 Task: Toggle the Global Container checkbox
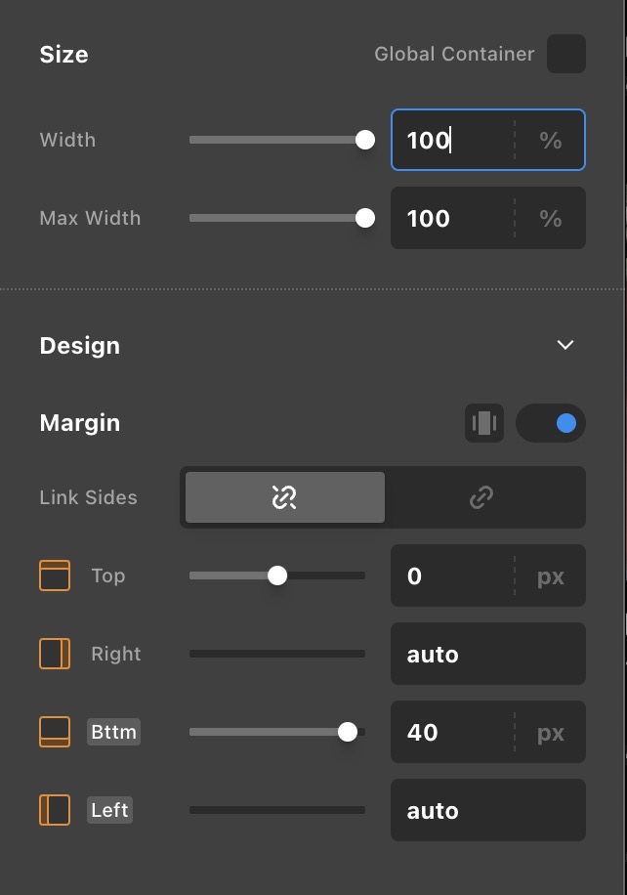pyautogui.click(x=566, y=54)
